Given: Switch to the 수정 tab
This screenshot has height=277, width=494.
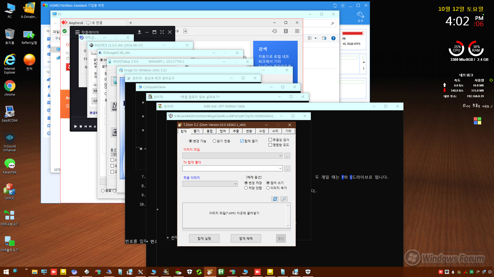Looking at the screenshot, I should pyautogui.click(x=262, y=131).
